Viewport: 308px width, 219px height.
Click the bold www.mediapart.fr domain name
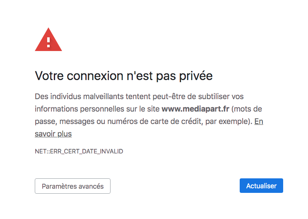click(x=195, y=109)
